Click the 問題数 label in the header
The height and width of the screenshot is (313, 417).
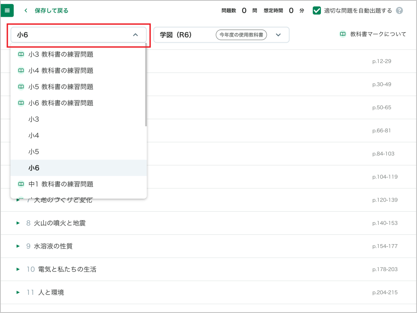(229, 11)
